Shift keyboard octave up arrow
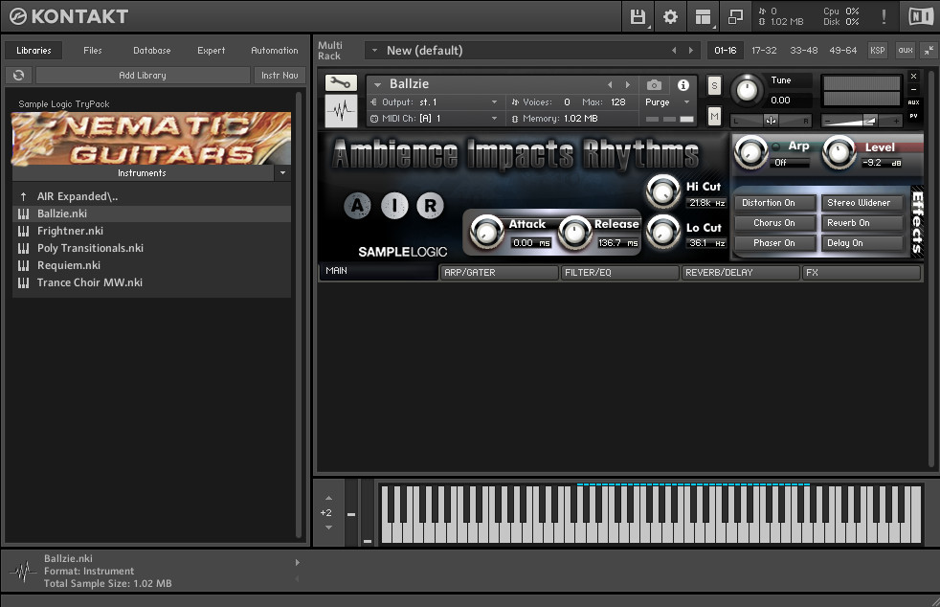The height and width of the screenshot is (607, 940). 328,498
